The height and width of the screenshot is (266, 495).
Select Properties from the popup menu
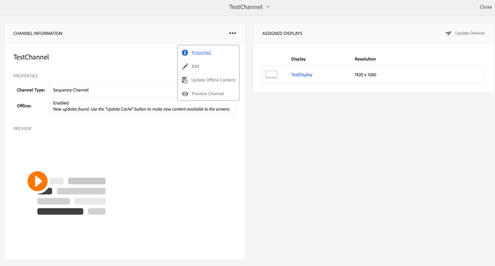[x=201, y=53]
